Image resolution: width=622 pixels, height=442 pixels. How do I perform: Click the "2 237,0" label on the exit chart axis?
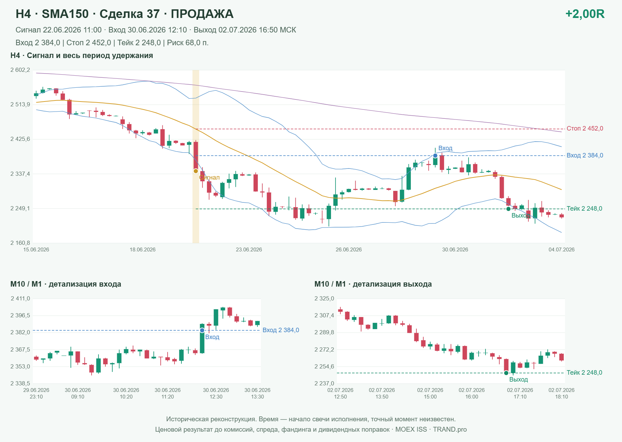click(x=324, y=383)
